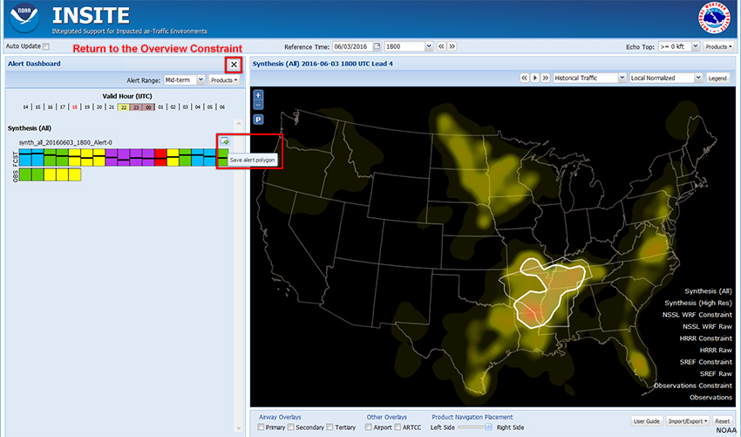Select HRRR Constraint product
The width and height of the screenshot is (741, 437).
(x=704, y=338)
